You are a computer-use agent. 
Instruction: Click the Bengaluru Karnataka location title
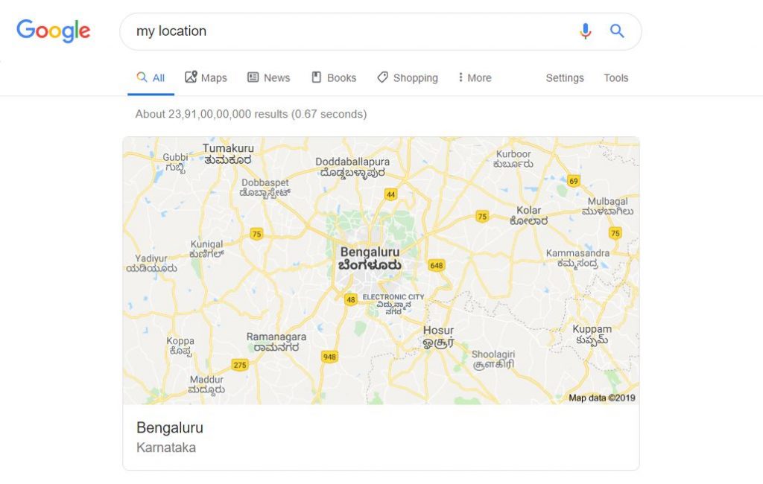(x=170, y=427)
